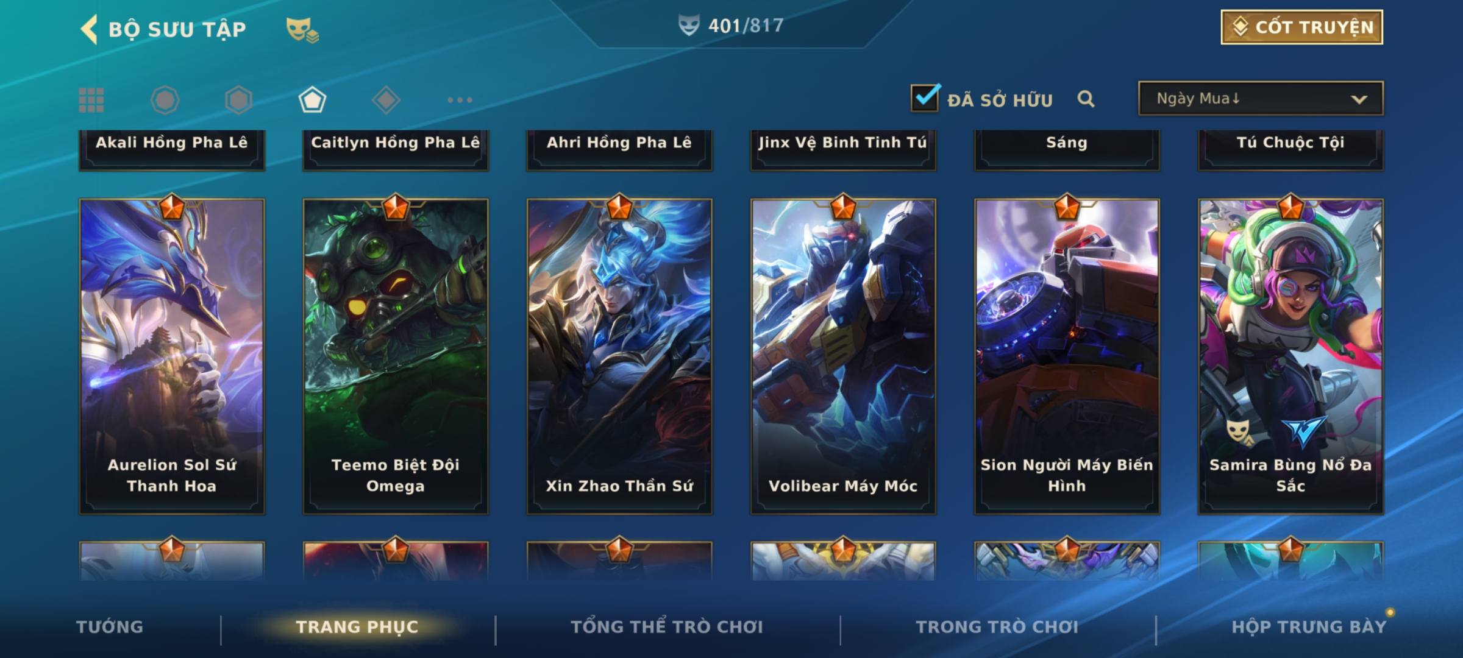Open search with the magnifier icon
Screen dimensions: 1463x658
[1086, 99]
